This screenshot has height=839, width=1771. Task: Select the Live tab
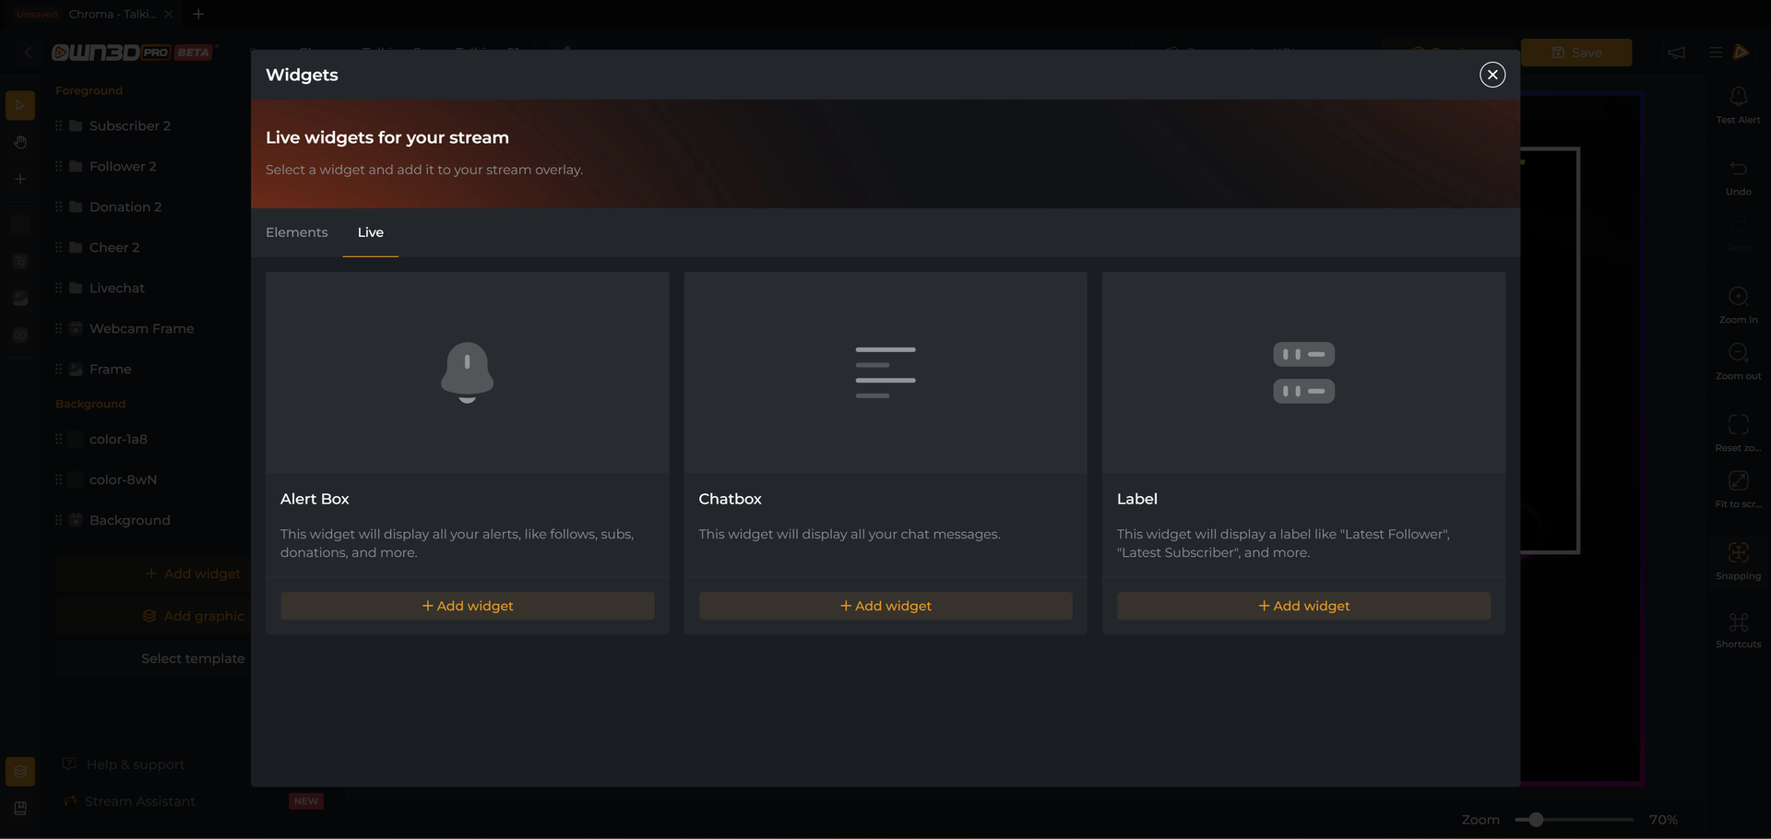(370, 232)
